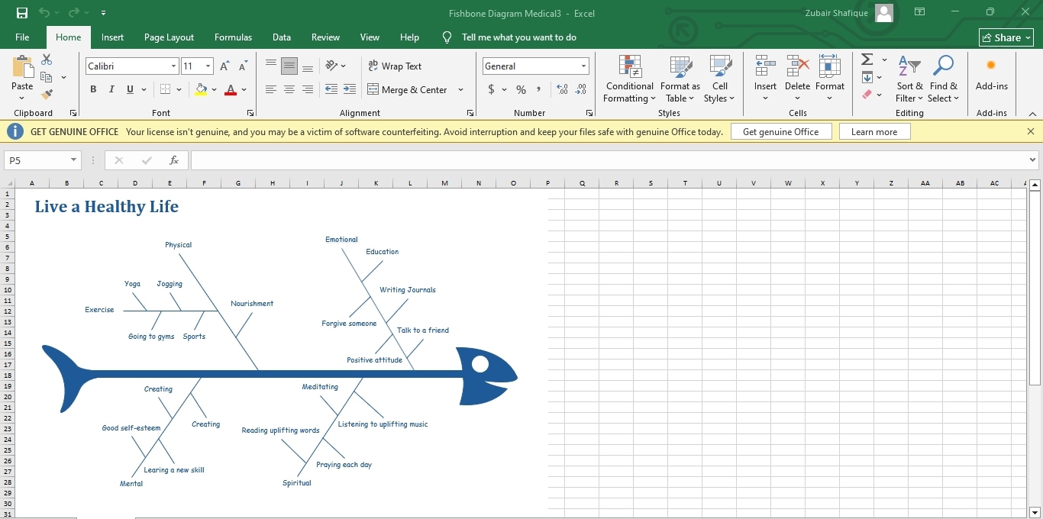This screenshot has height=519, width=1043.
Task: Open the Data ribbon tab
Action: tap(281, 37)
